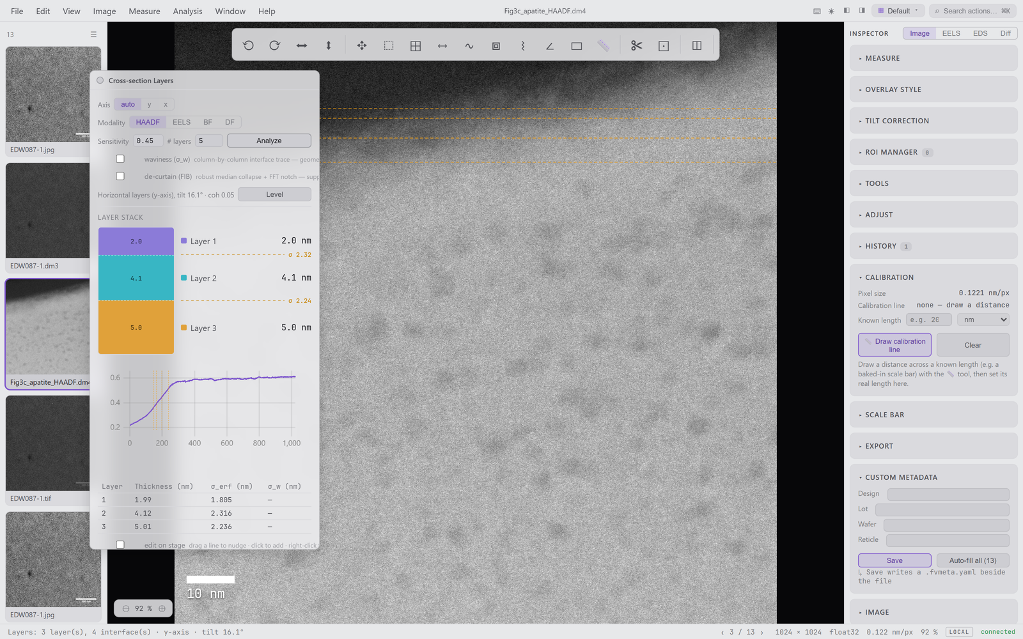Enable the de-curtain (FIB) checkbox
Image resolution: width=1023 pixels, height=639 pixels.
(120, 176)
